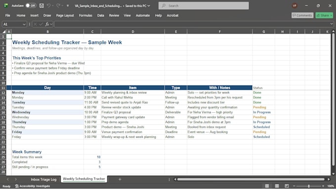336x189 pixels.
Task: Select column F header
Action: click(220, 32)
